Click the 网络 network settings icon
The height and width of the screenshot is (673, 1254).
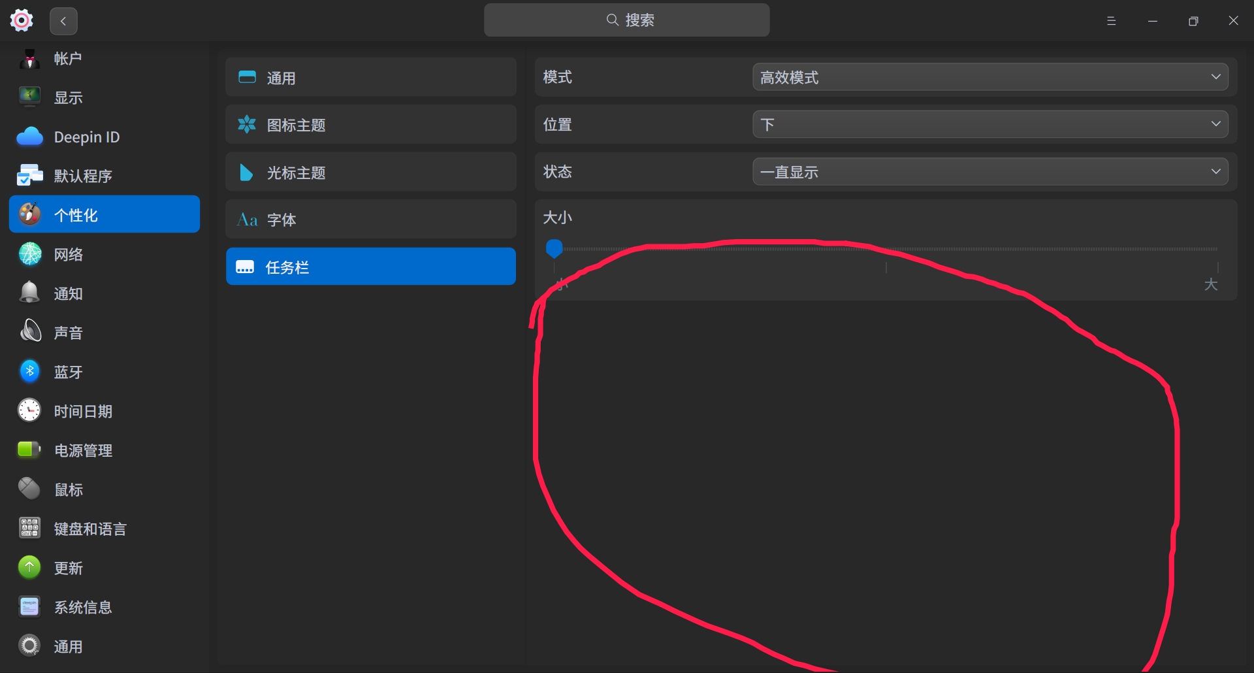click(x=30, y=254)
